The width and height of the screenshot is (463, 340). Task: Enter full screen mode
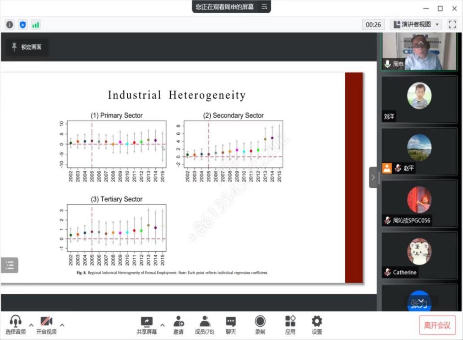[x=452, y=25]
